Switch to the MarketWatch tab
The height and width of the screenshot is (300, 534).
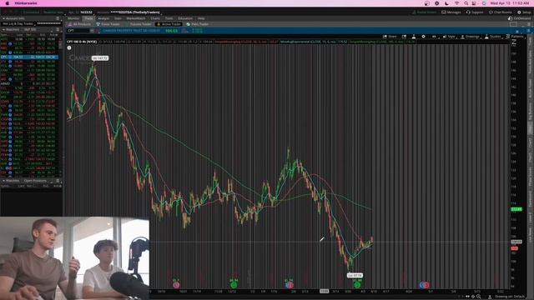pos(135,18)
